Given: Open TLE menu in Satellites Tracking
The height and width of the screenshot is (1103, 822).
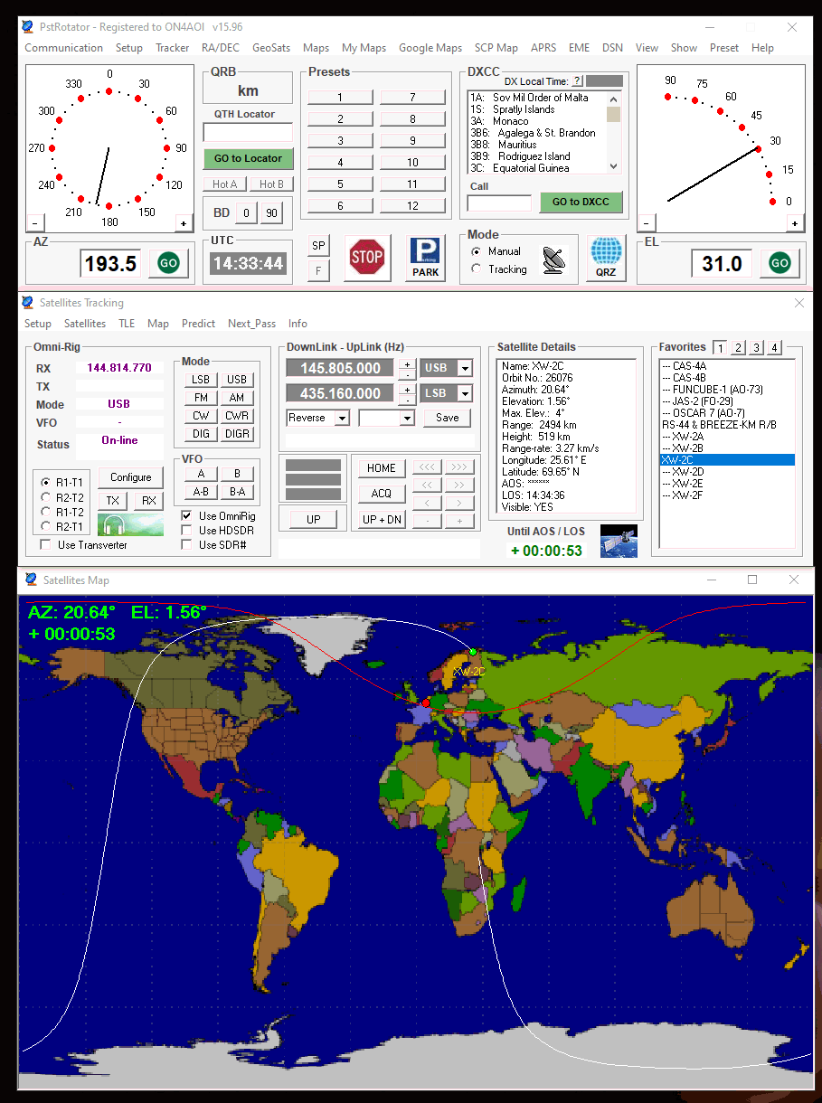Looking at the screenshot, I should tap(127, 324).
